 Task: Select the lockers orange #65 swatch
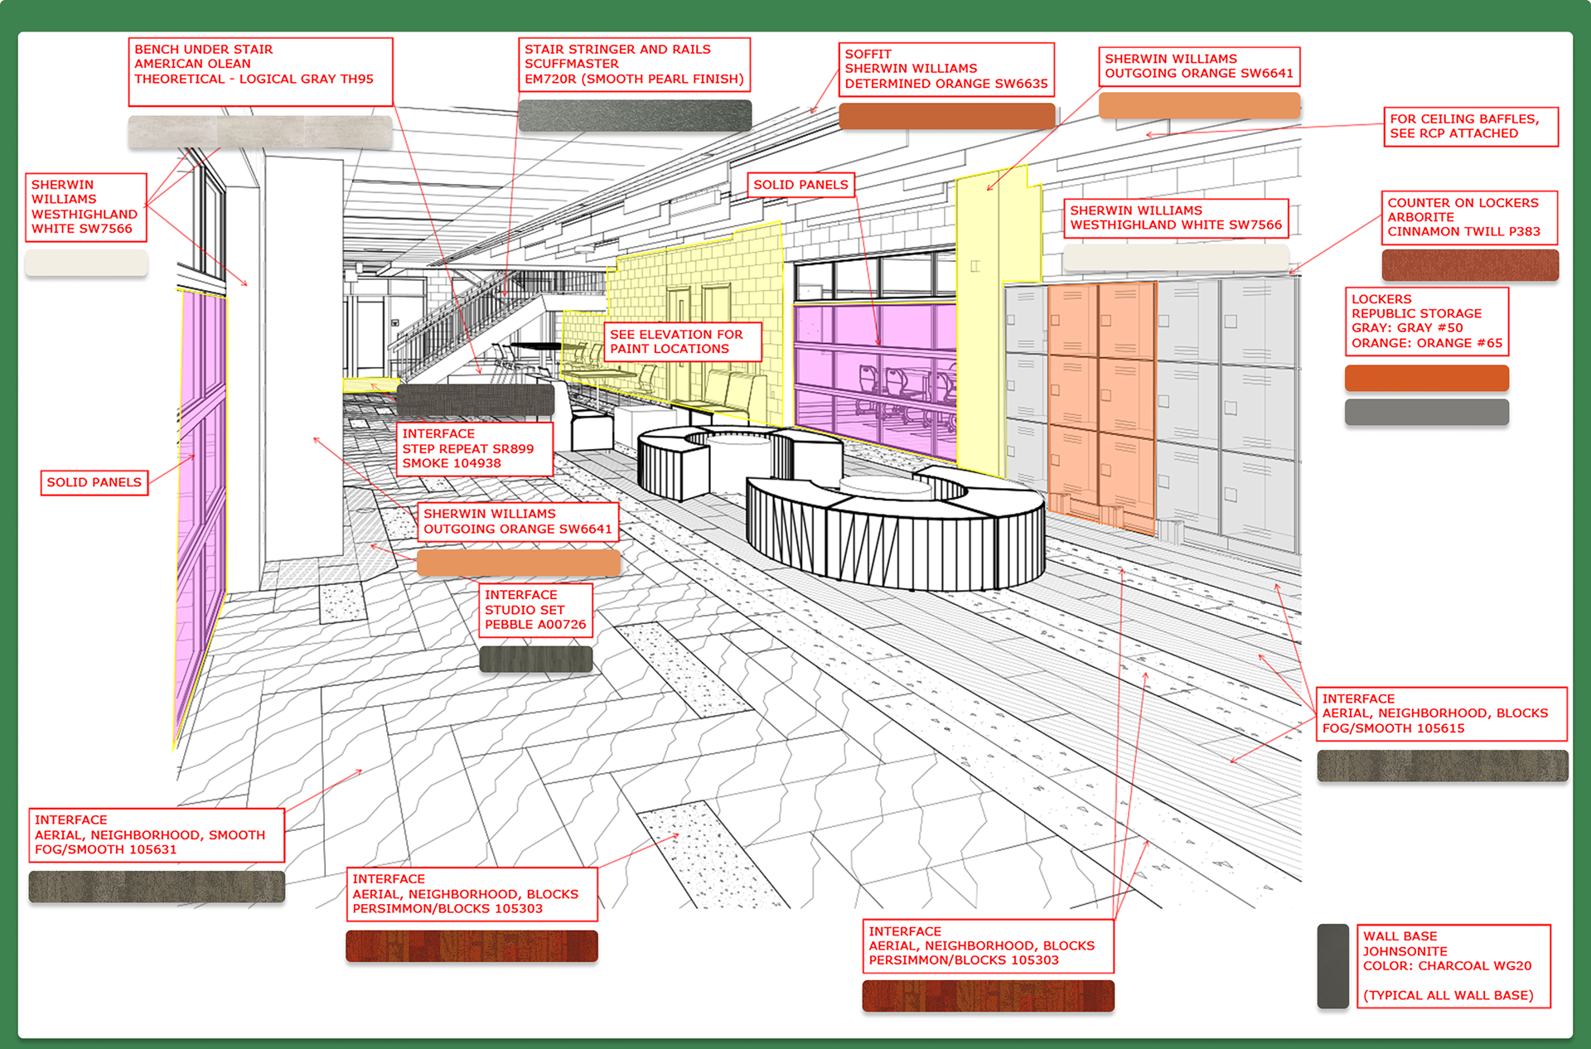1426,378
